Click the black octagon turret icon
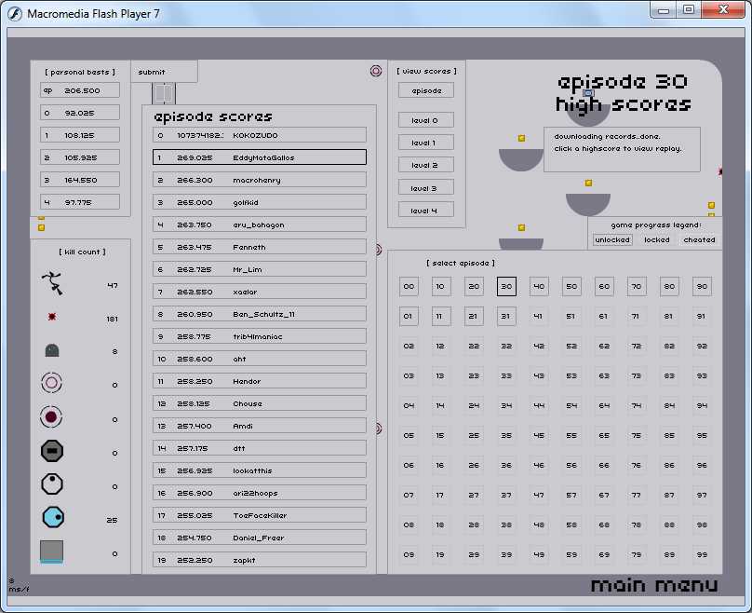Screen dimensions: 752x613 point(52,452)
